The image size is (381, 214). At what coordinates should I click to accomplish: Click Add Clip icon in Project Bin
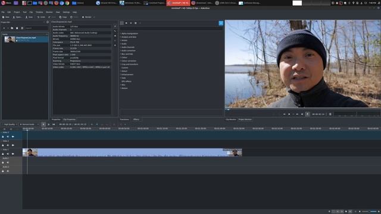click(x=4, y=28)
